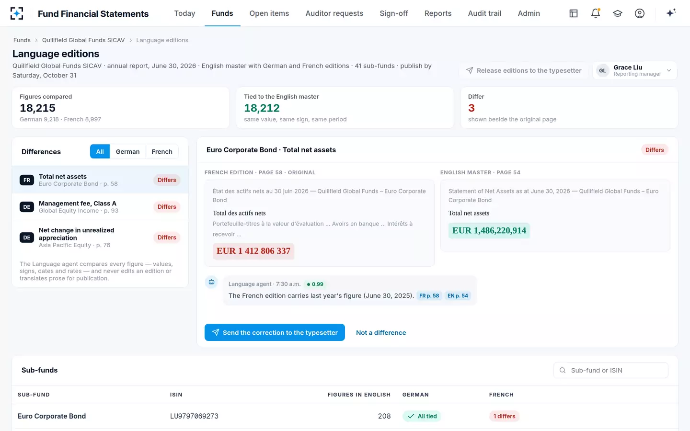
Task: Open the Euro Corporate Bond sub-fund row
Action: coord(345,416)
